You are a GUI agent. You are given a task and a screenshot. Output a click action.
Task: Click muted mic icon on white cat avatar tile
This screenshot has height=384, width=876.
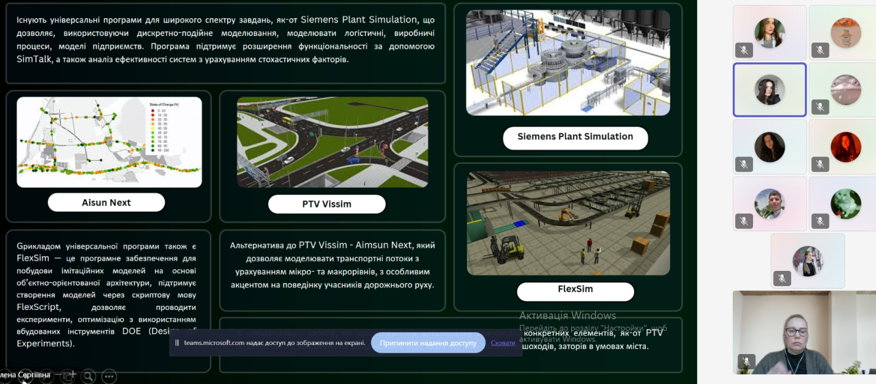(820, 220)
